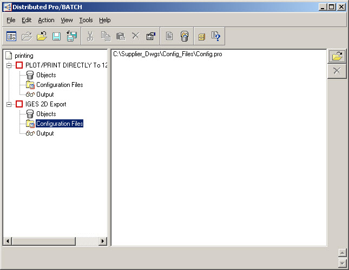Select the Config.pro file path entry

click(168, 54)
